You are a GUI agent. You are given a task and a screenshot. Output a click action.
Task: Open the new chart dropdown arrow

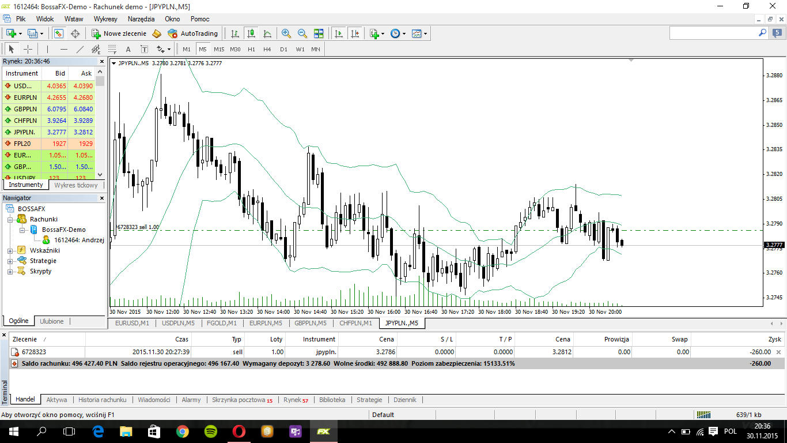tap(20, 33)
